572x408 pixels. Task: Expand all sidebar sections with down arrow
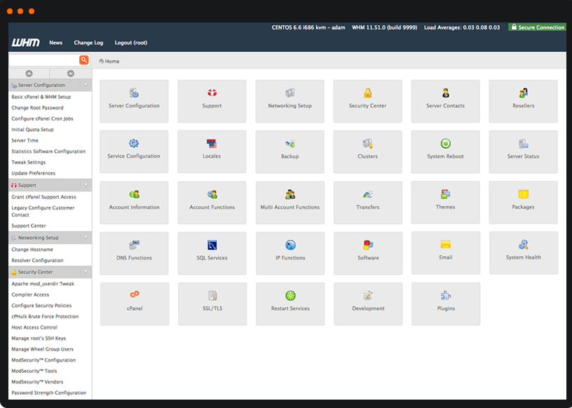pos(71,74)
